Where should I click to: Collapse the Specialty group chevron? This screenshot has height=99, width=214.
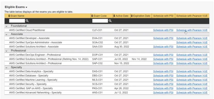pyautogui.click(x=6, y=68)
